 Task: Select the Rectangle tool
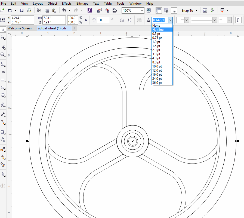click(3, 80)
